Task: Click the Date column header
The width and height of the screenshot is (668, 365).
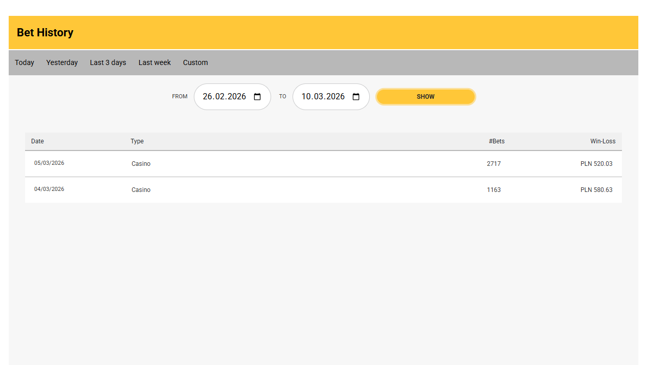Action: pyautogui.click(x=37, y=141)
